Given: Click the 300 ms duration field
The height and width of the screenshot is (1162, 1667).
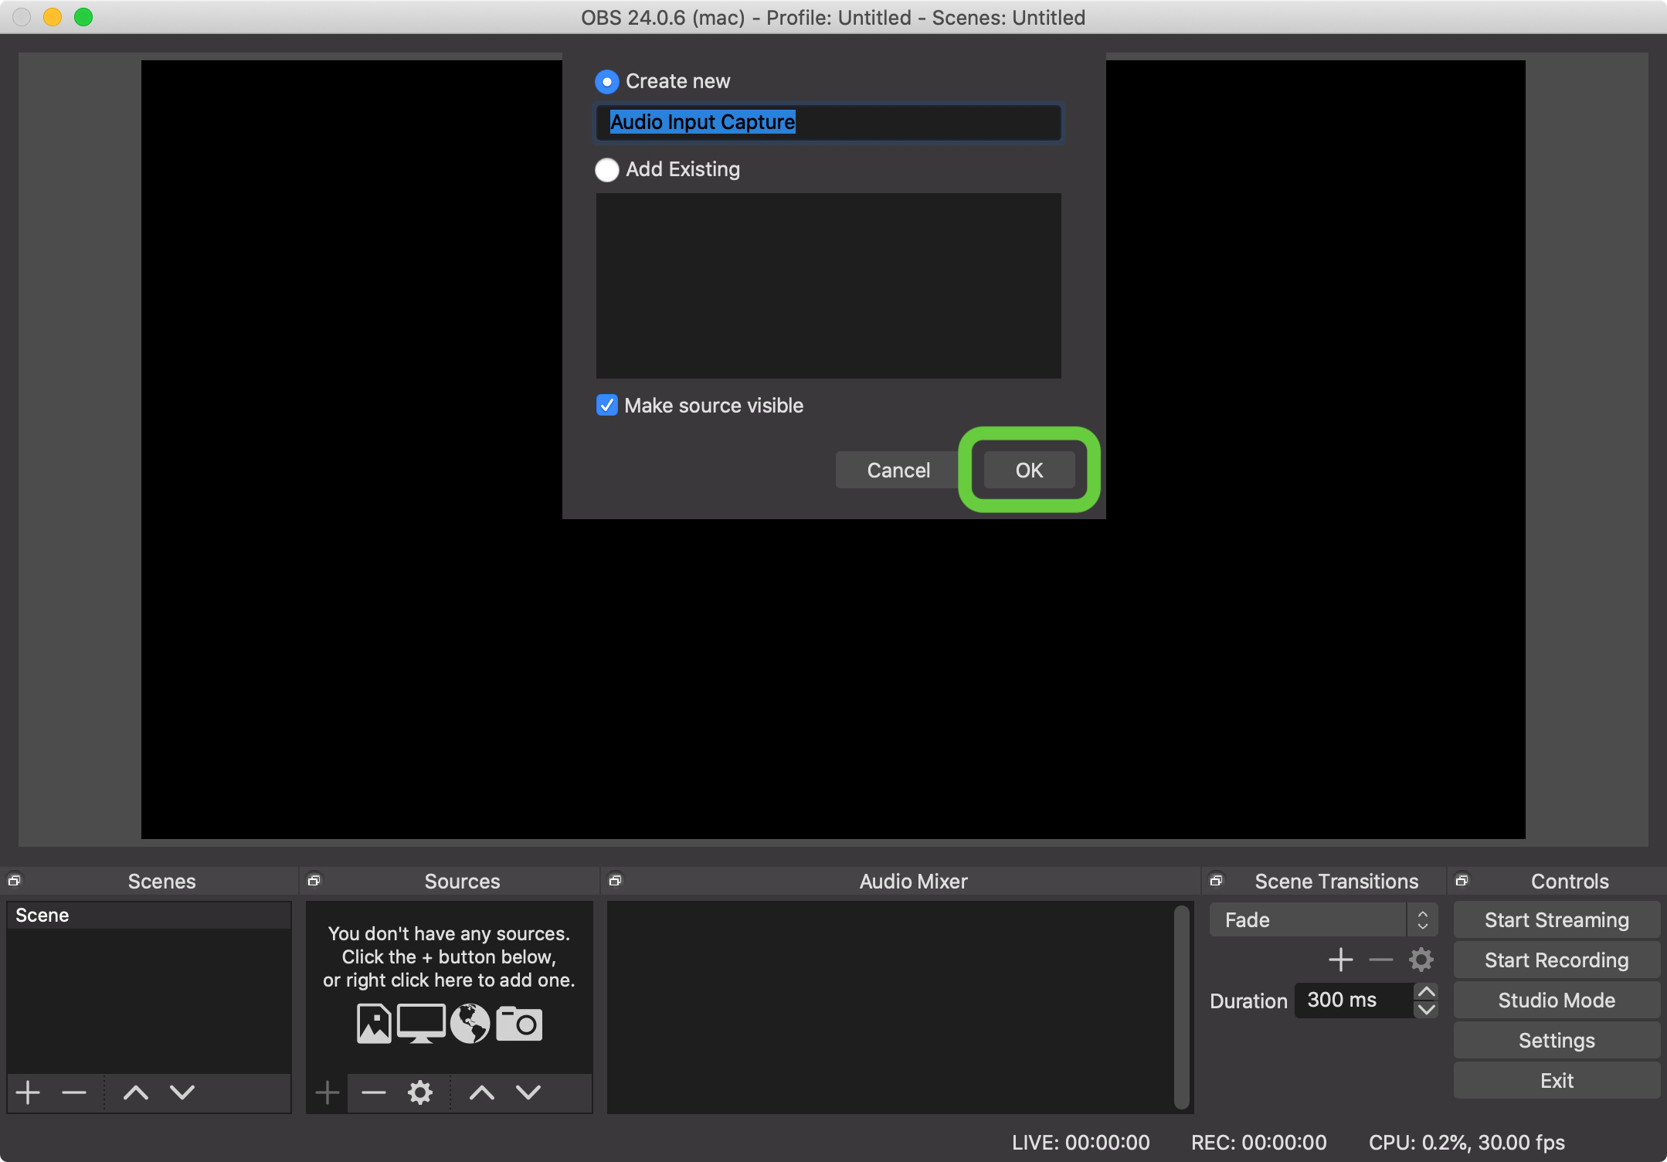Looking at the screenshot, I should (1355, 1000).
